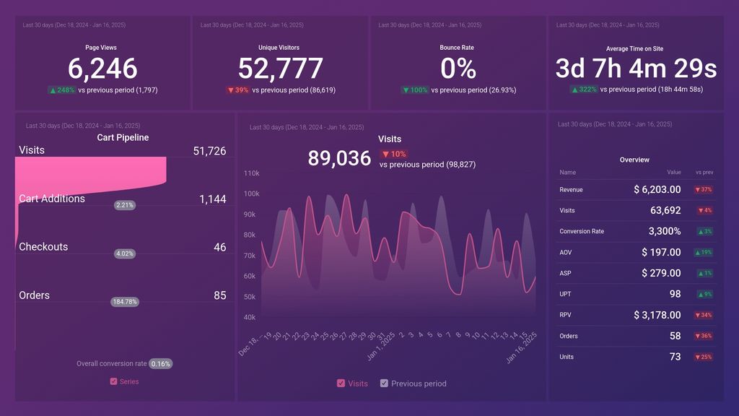Click the ASP row 1% up badge
The height and width of the screenshot is (416, 739).
click(x=705, y=273)
